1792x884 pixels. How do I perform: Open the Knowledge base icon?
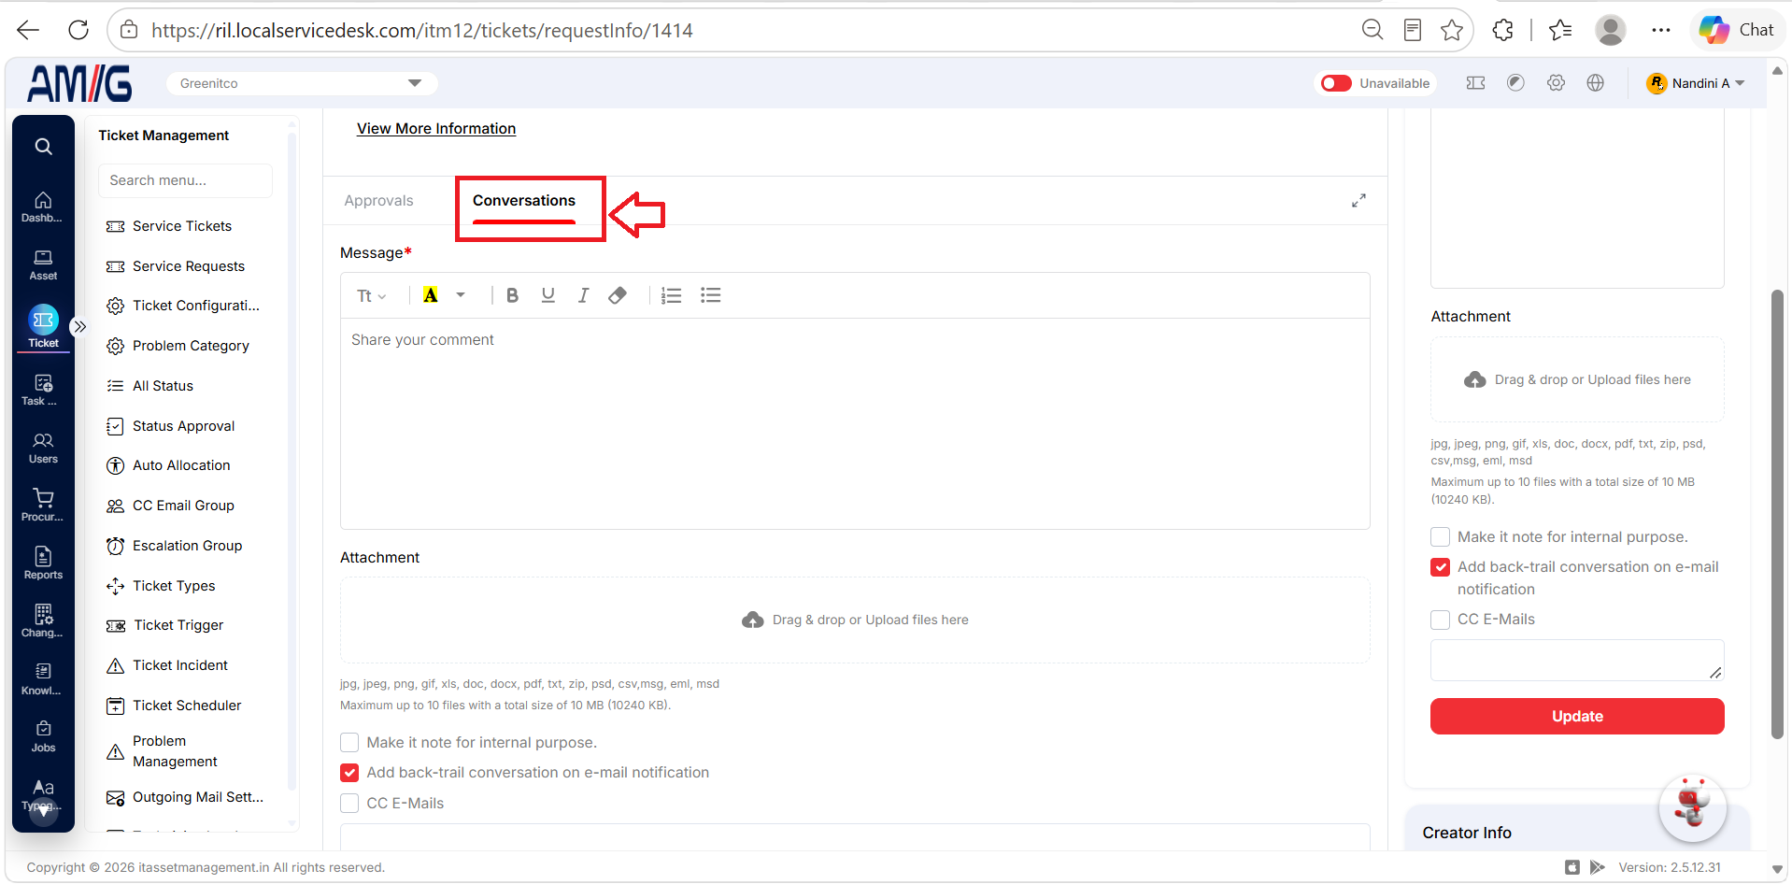coord(43,680)
